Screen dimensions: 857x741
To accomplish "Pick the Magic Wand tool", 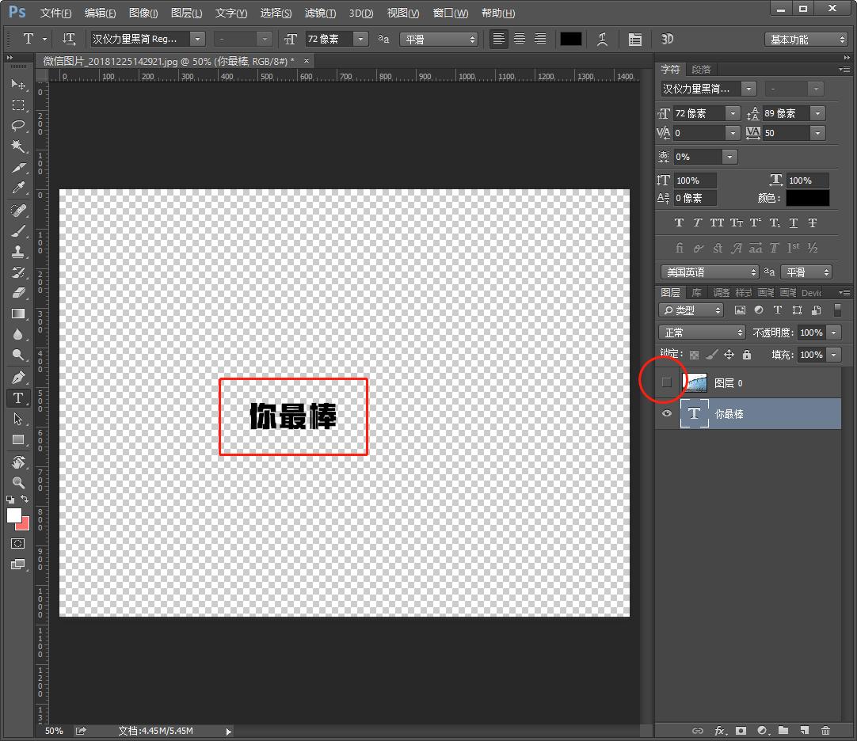I will pos(18,146).
